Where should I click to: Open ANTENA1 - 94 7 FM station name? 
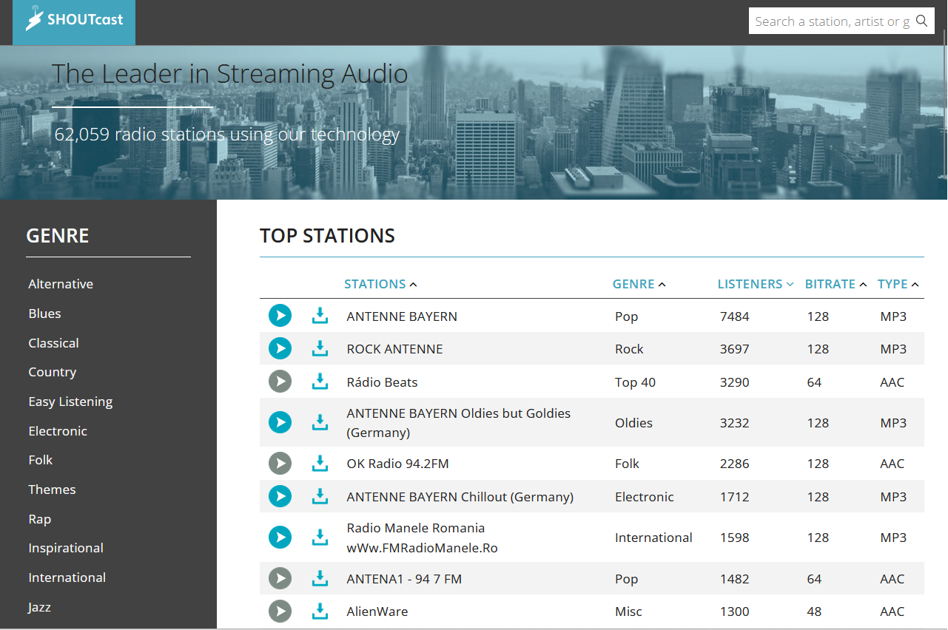404,579
